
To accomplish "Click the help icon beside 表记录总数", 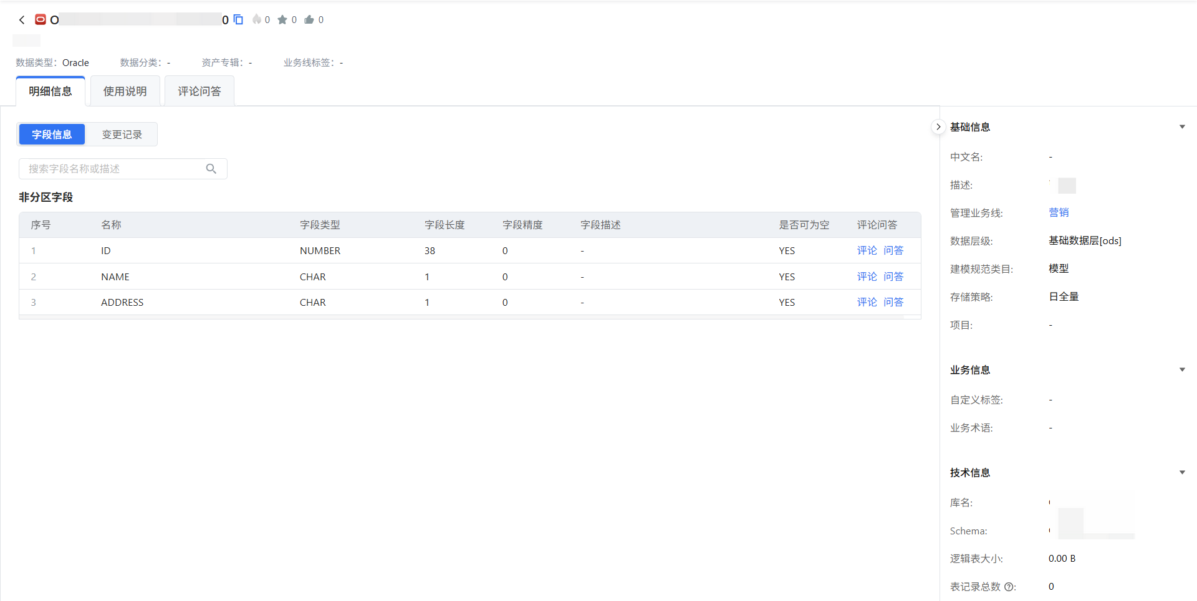I will tap(1009, 587).
